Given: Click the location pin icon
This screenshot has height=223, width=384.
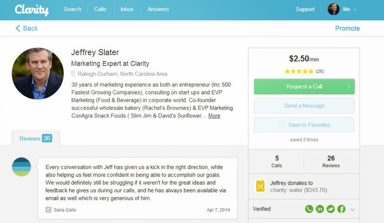Looking at the screenshot, I should pos(73,74).
